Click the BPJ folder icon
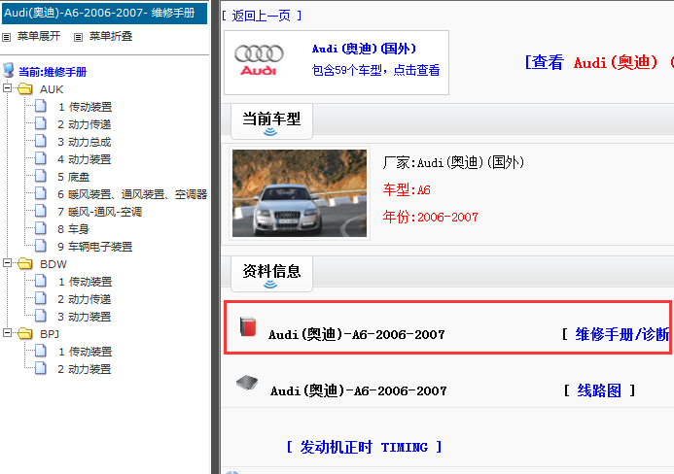674x474 pixels. pos(25,333)
